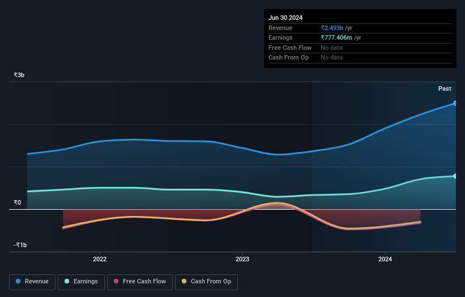Toggle the Free Cash Flow legend button

[x=140, y=282]
